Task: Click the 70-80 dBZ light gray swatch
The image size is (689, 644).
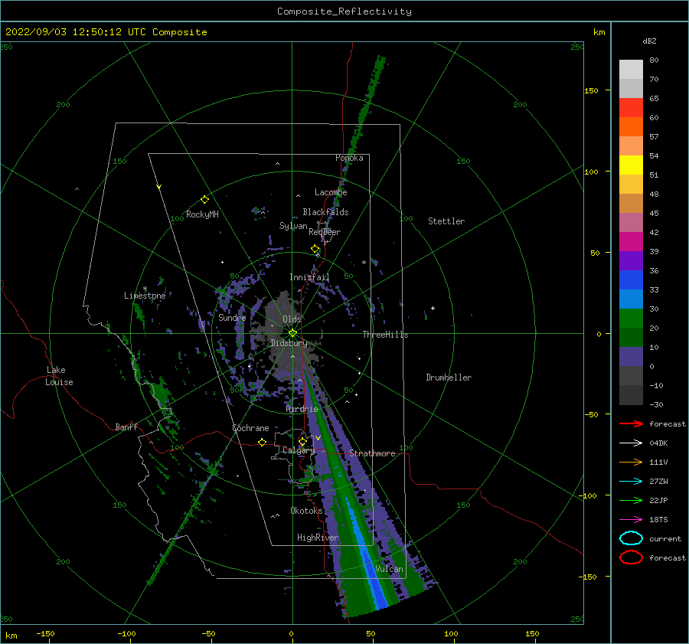Action: tap(631, 70)
